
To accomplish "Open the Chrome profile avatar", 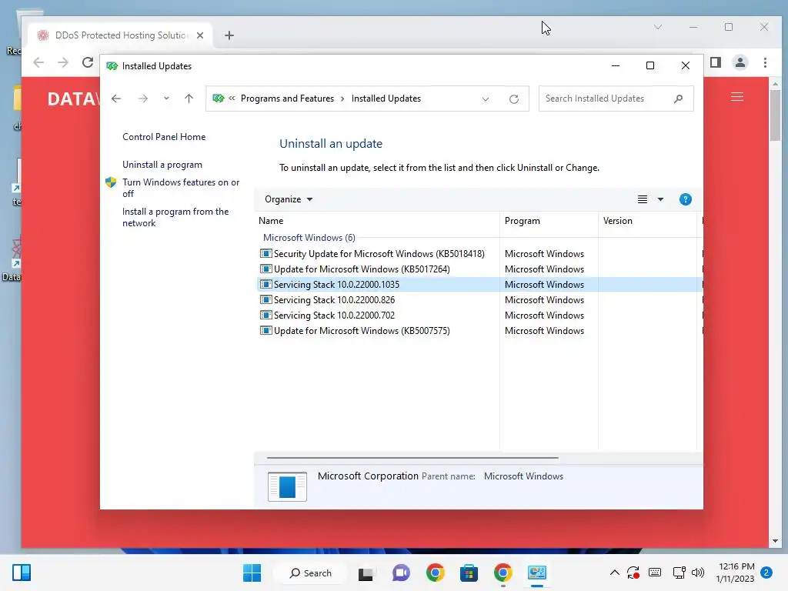I will coord(740,62).
